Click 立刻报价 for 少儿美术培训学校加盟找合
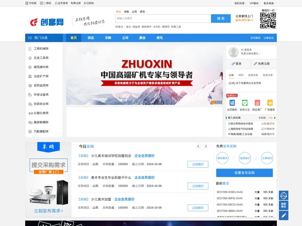The image size is (302, 226). click(198, 164)
